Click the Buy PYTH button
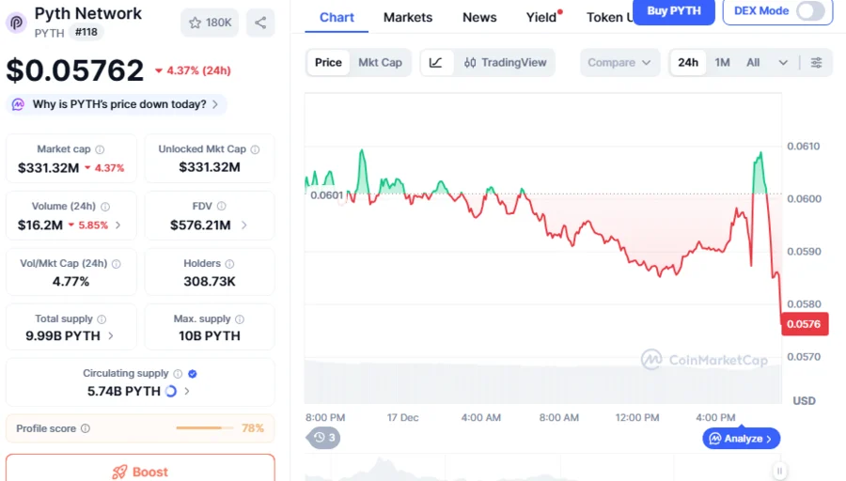The height and width of the screenshot is (481, 846). tap(673, 11)
